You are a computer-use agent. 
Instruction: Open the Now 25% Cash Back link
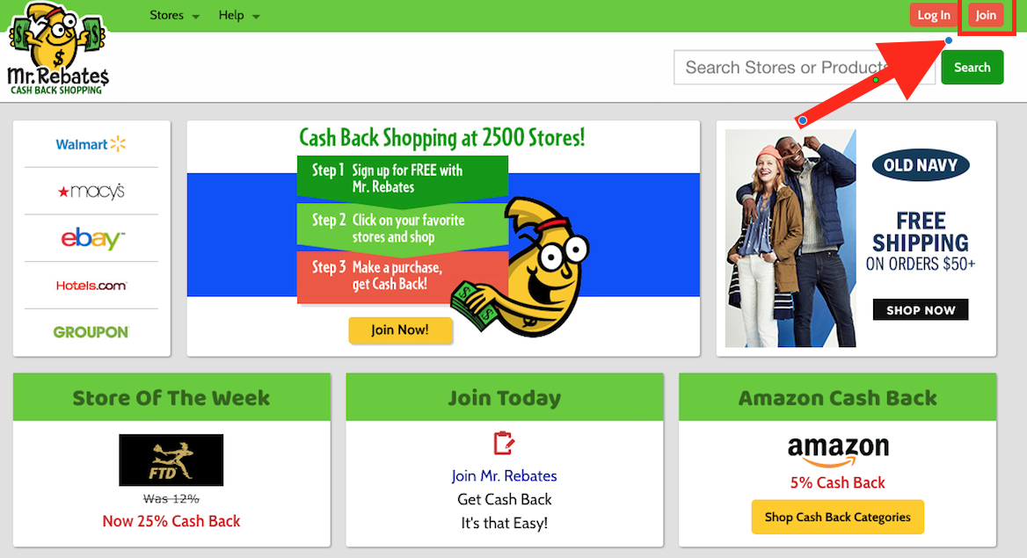coord(171,521)
